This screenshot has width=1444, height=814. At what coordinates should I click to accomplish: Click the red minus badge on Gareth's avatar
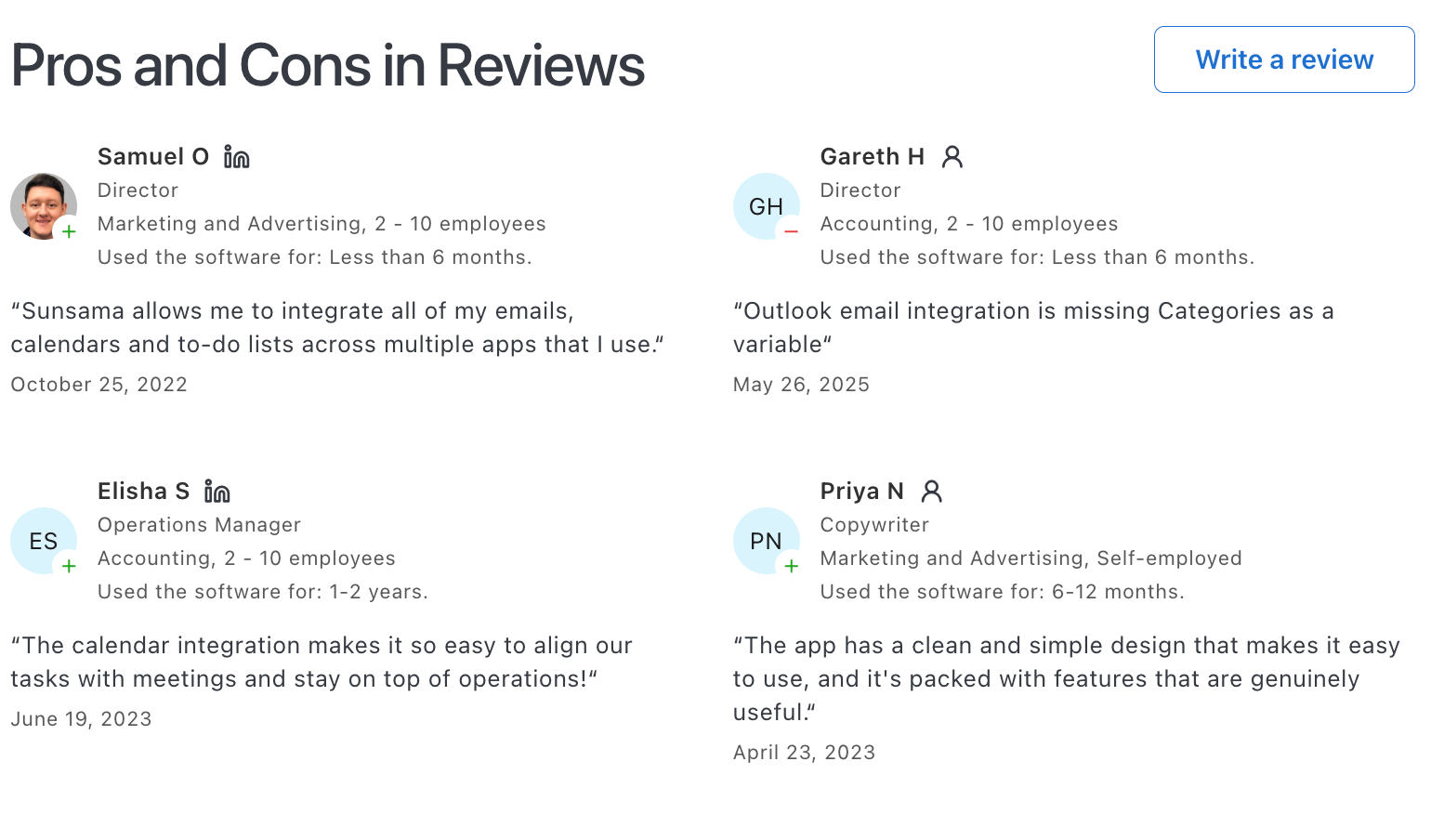coord(792,231)
